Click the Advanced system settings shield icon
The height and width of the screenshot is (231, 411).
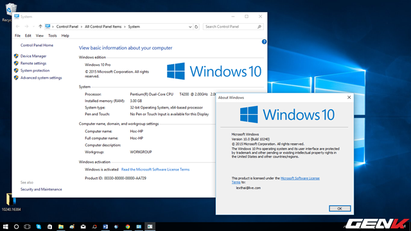pos(16,78)
